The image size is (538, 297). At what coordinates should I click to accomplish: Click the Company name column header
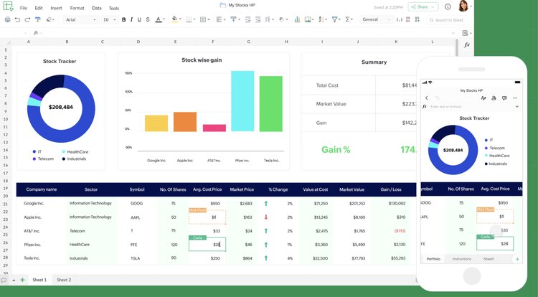click(42, 189)
